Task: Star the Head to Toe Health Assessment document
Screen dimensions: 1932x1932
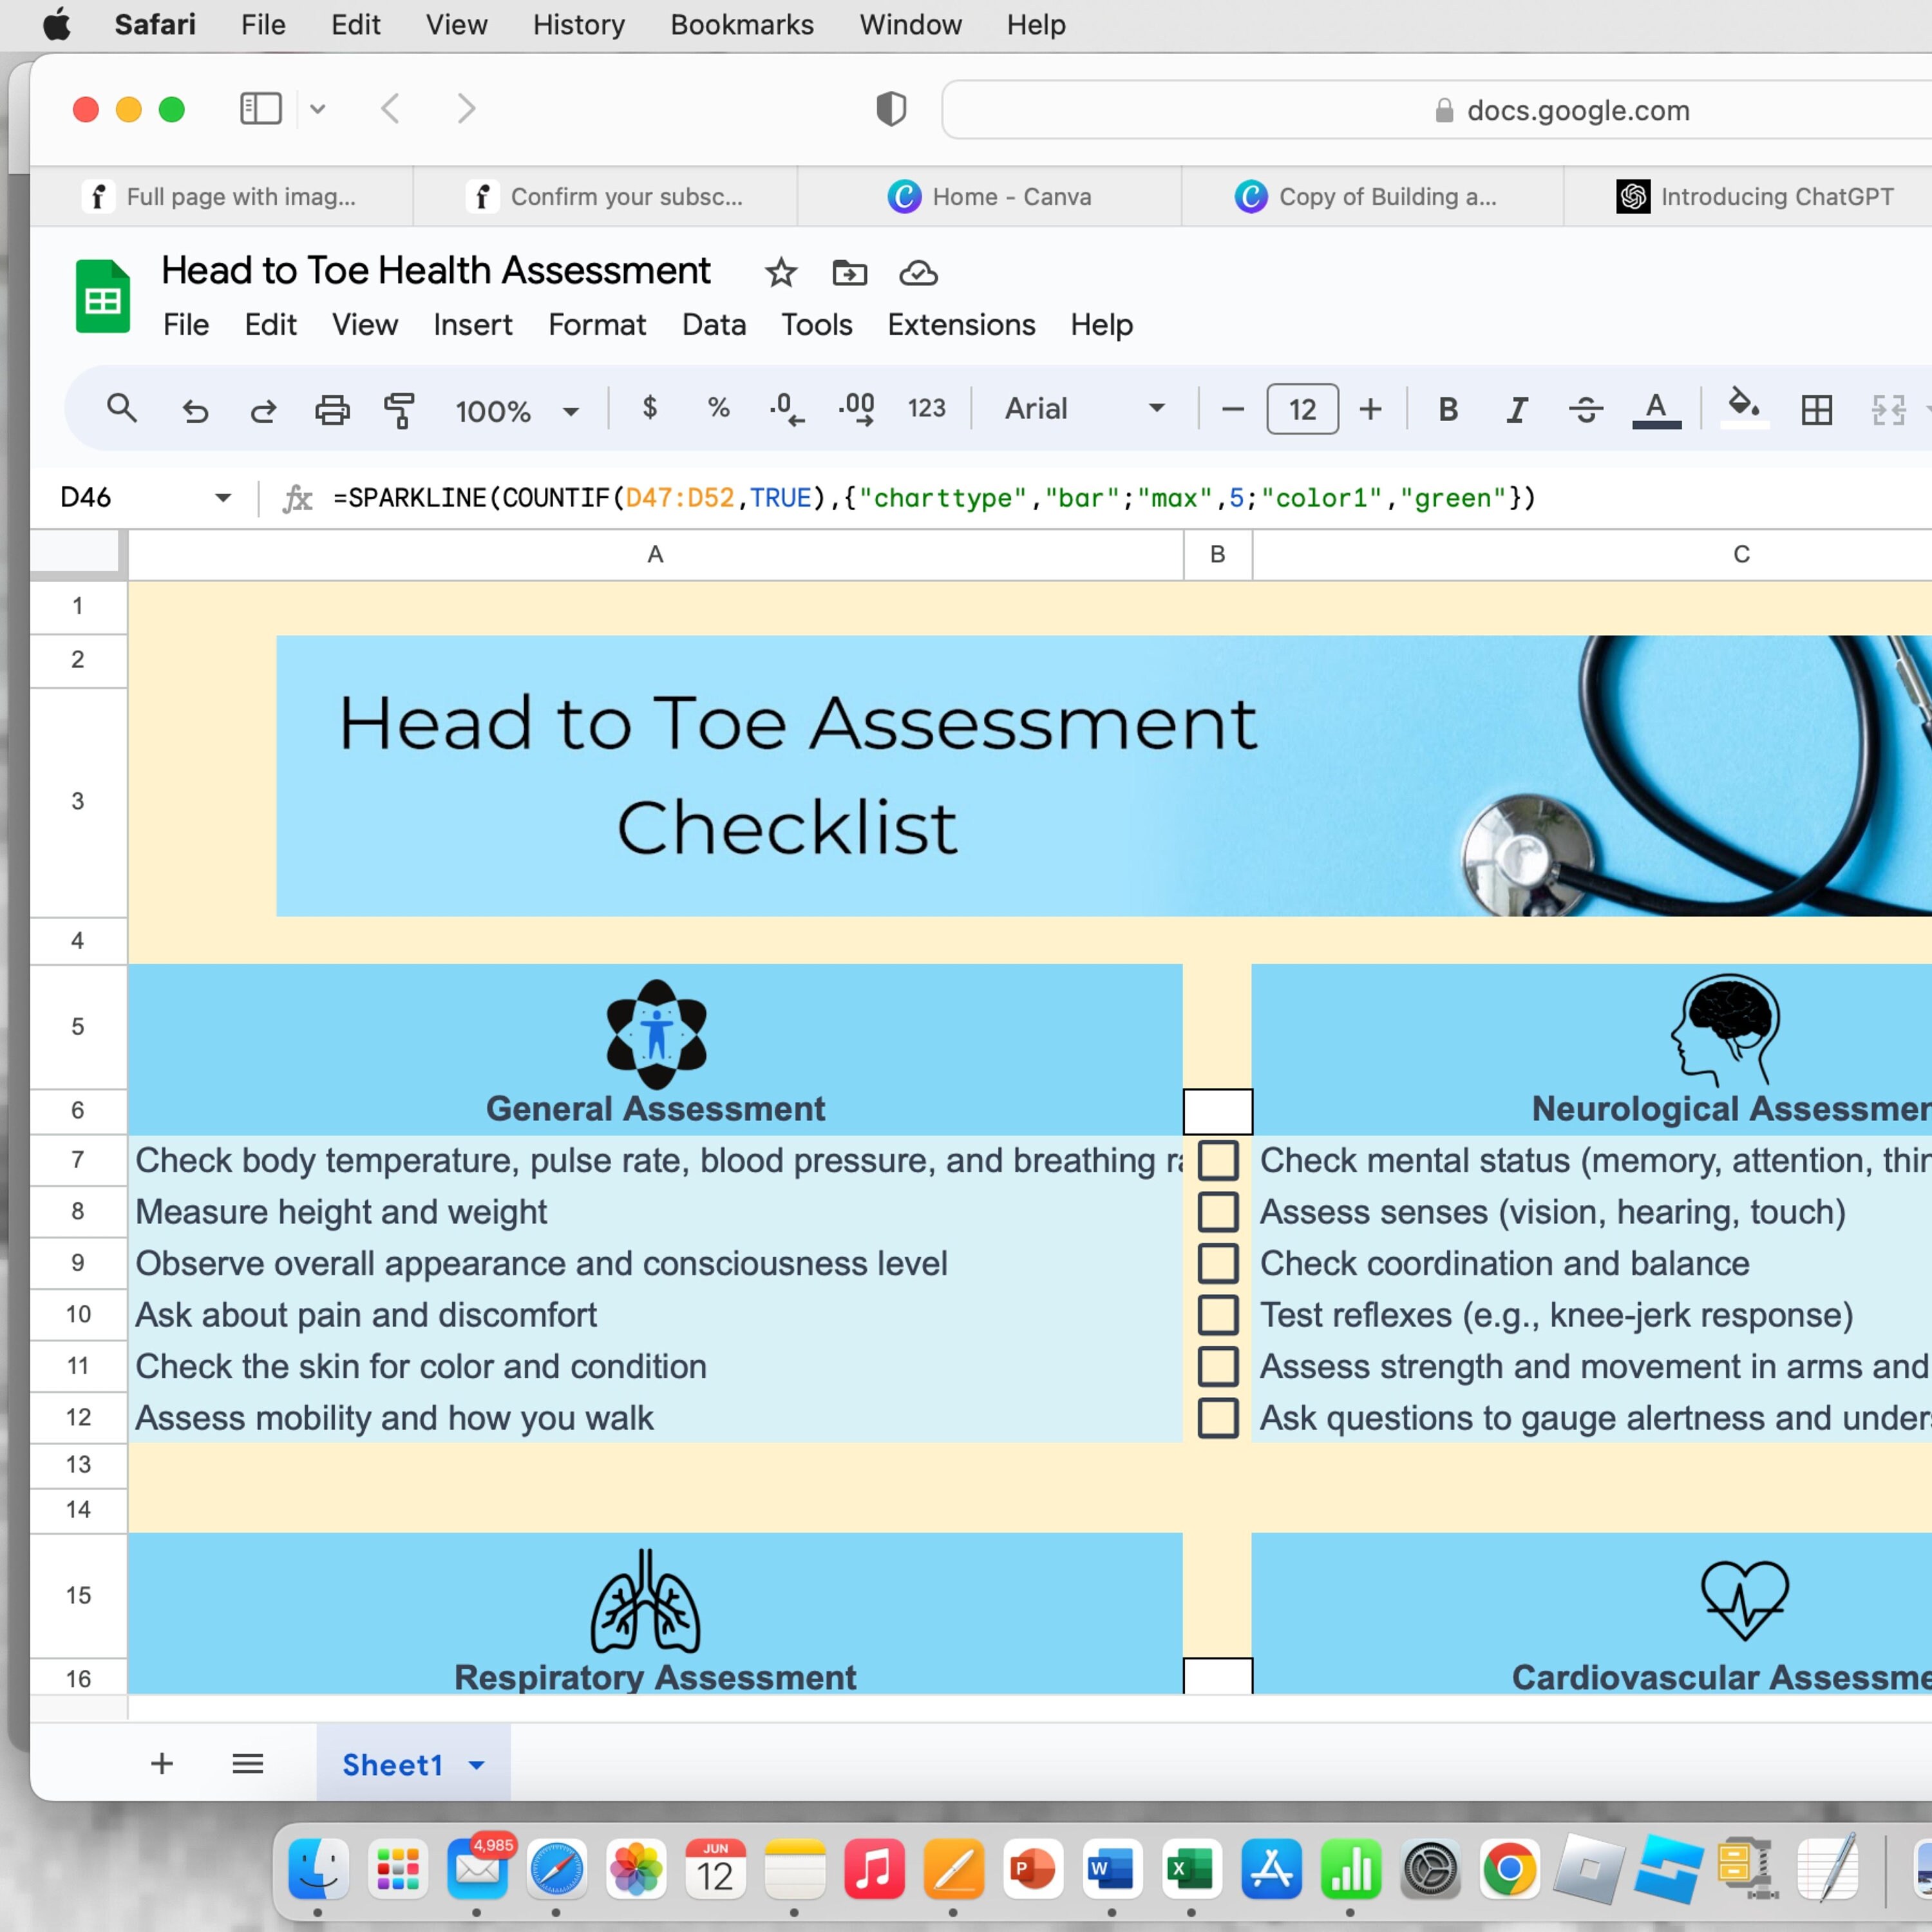Action: pyautogui.click(x=780, y=273)
